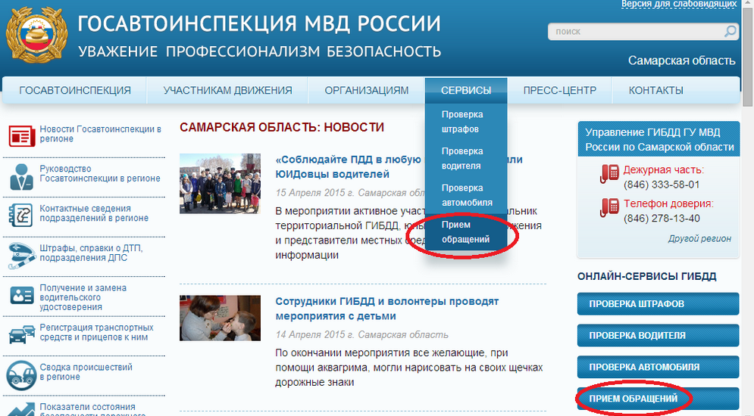This screenshot has height=416, width=754.
Task: Open the СЕРВИСЫ menu tab
Action: [x=465, y=91]
